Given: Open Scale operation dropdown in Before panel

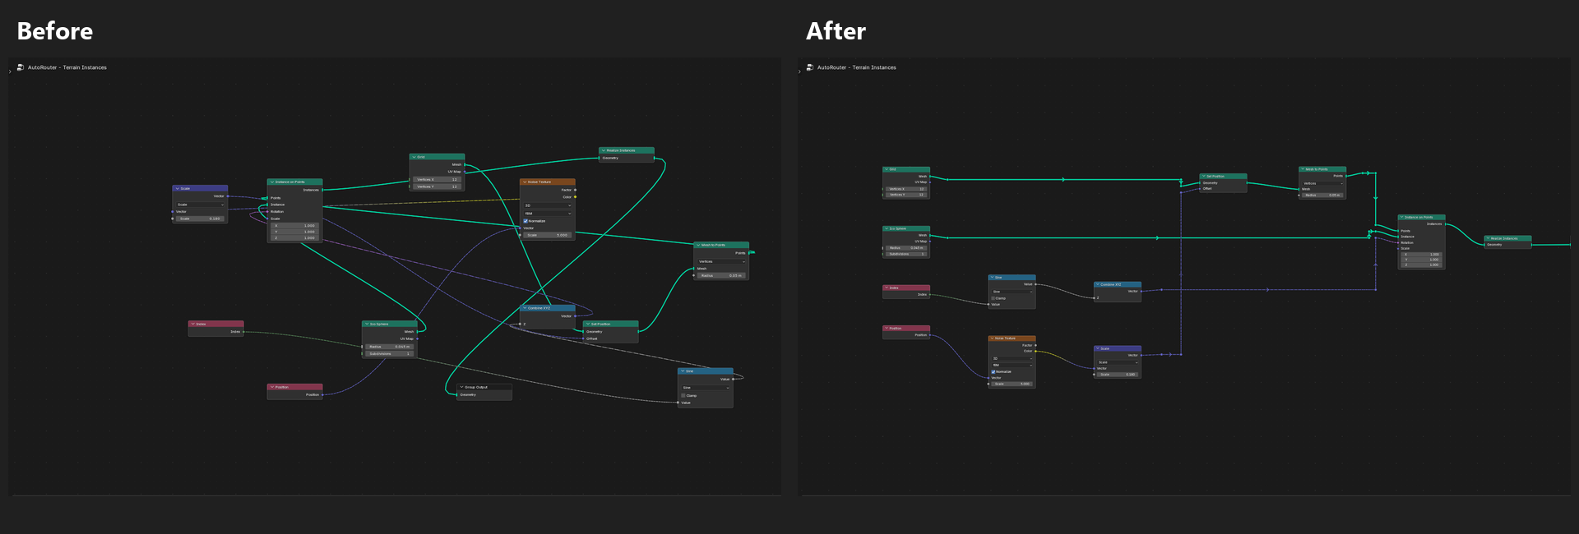Looking at the screenshot, I should [200, 205].
